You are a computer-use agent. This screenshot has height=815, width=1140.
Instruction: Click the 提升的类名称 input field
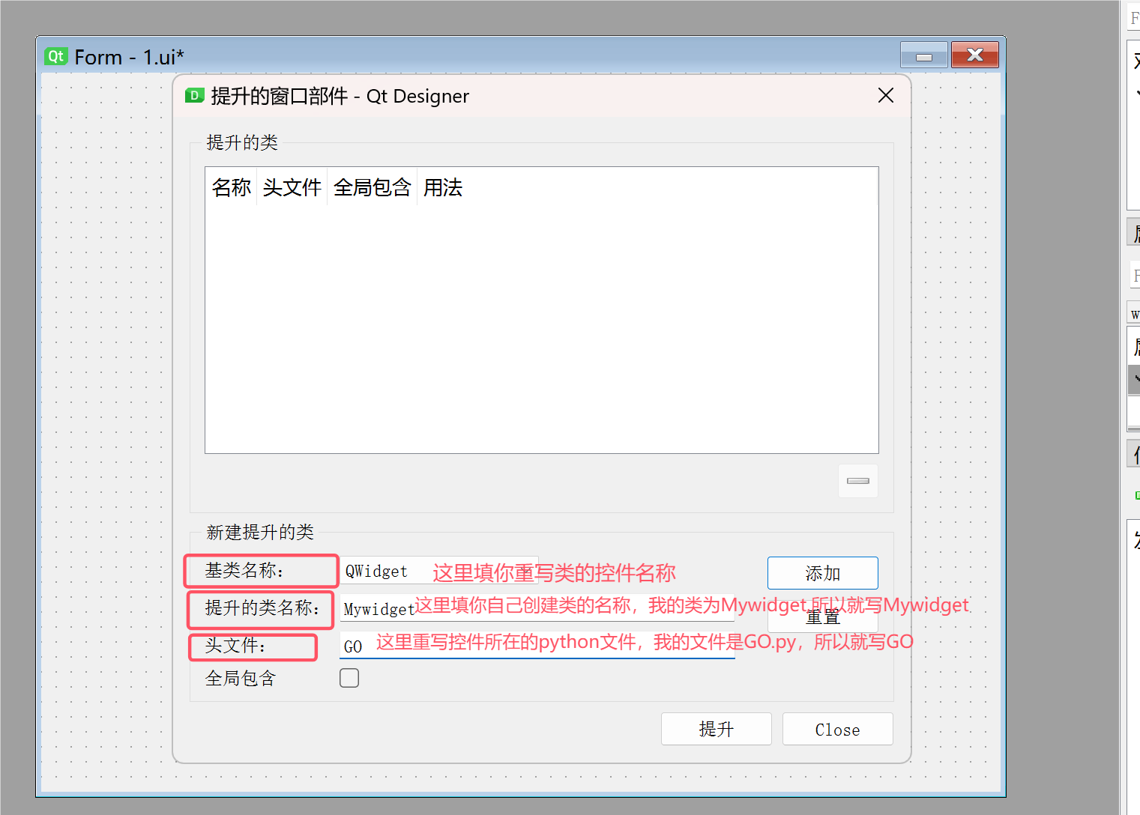click(x=537, y=608)
